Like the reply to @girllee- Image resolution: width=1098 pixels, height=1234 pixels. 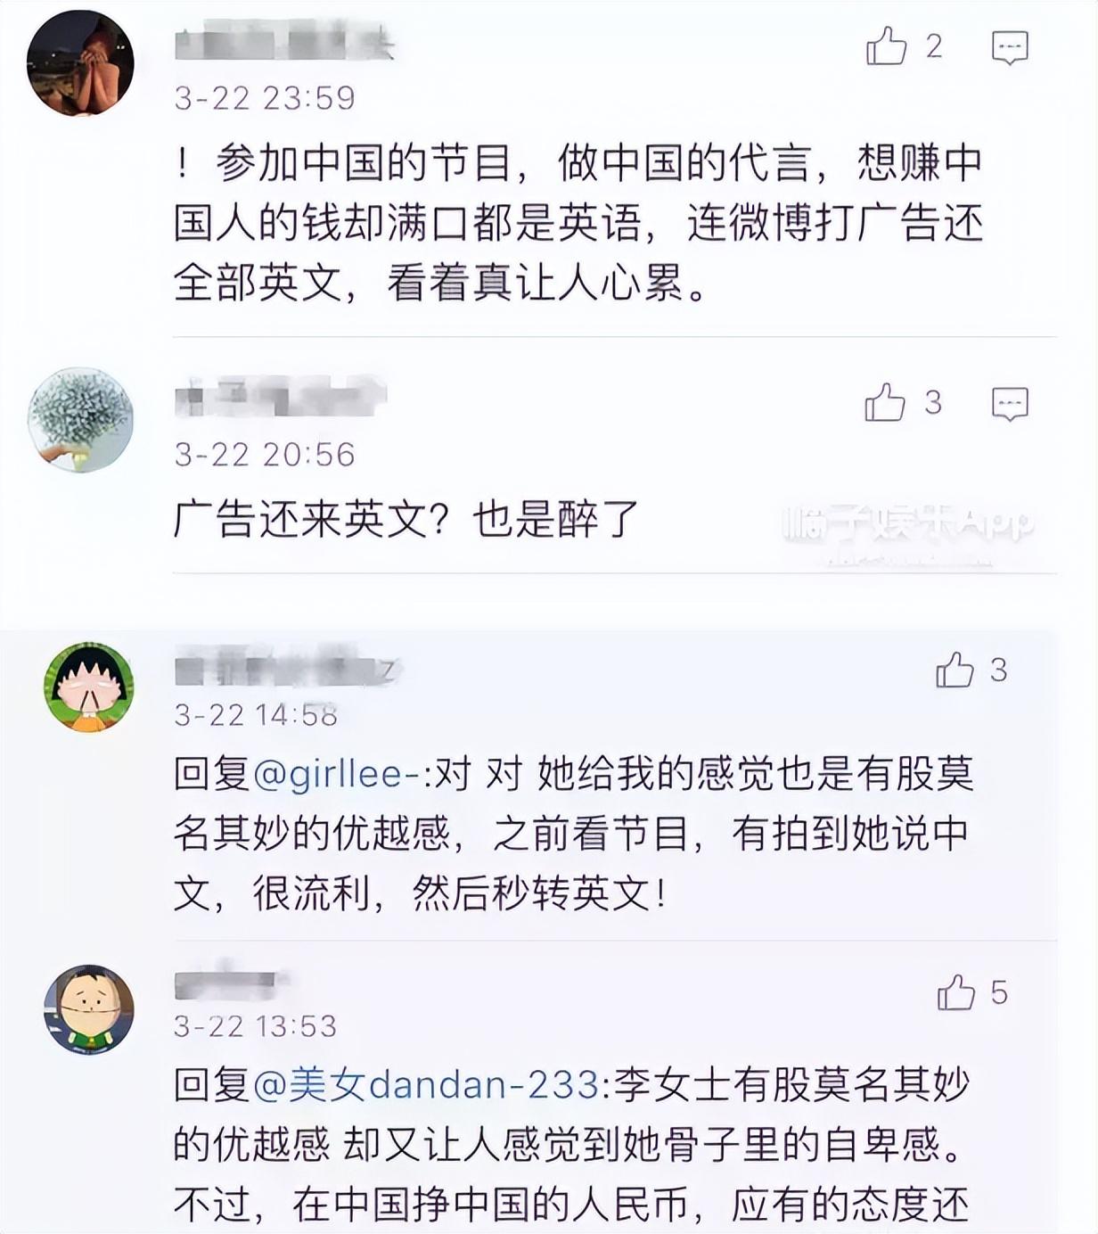[x=955, y=670]
